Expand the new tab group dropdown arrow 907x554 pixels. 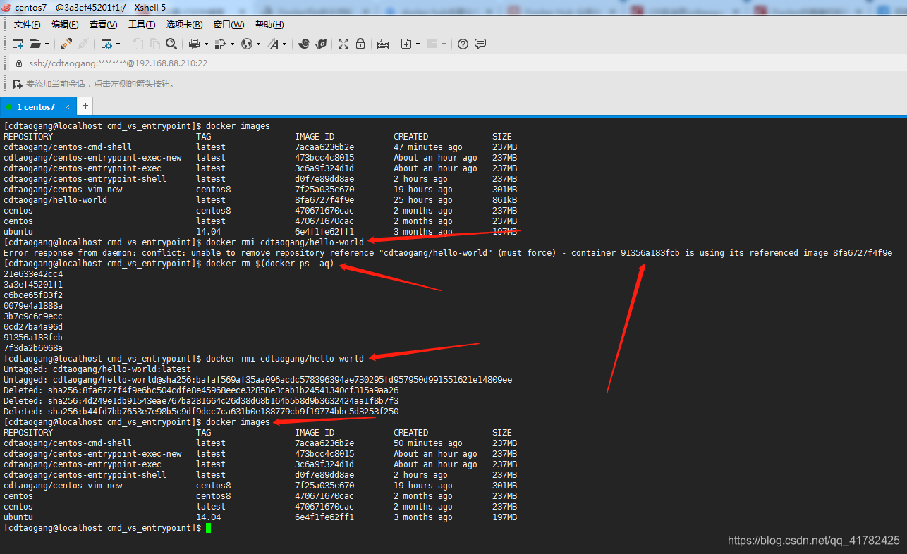point(418,44)
